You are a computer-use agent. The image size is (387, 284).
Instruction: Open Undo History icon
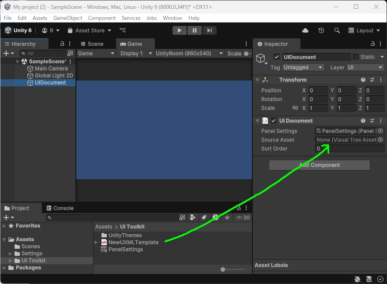point(321,30)
